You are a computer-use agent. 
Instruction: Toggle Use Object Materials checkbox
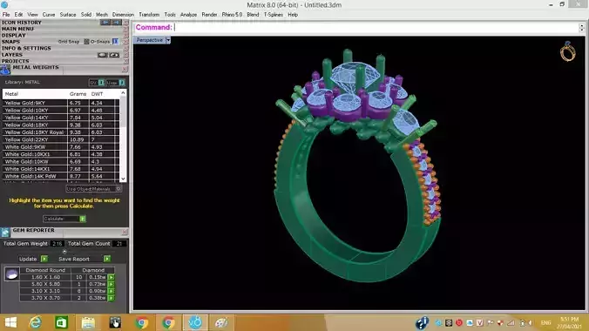point(118,189)
